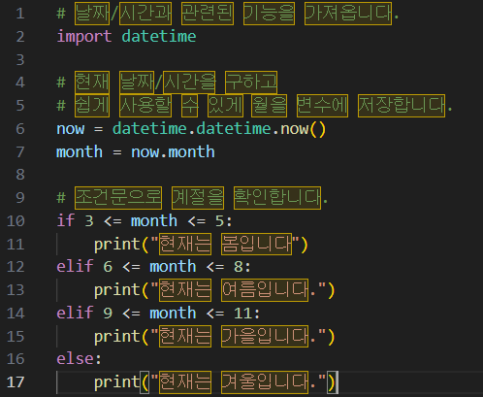
Task: Click the string '봄입니다' on line 11
Action: point(257,244)
